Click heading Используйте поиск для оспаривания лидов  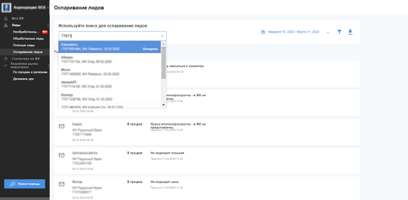103,26
